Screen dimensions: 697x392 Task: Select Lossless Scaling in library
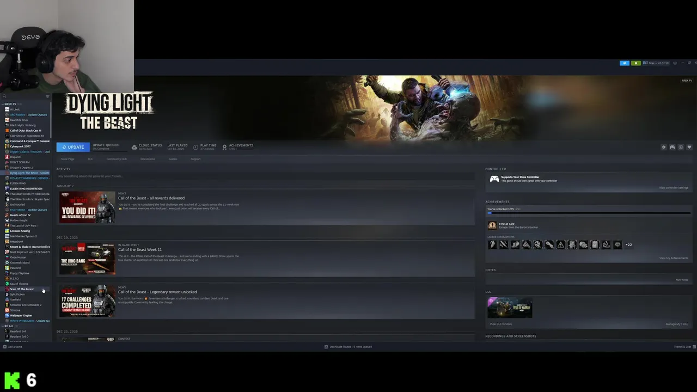[x=20, y=231]
